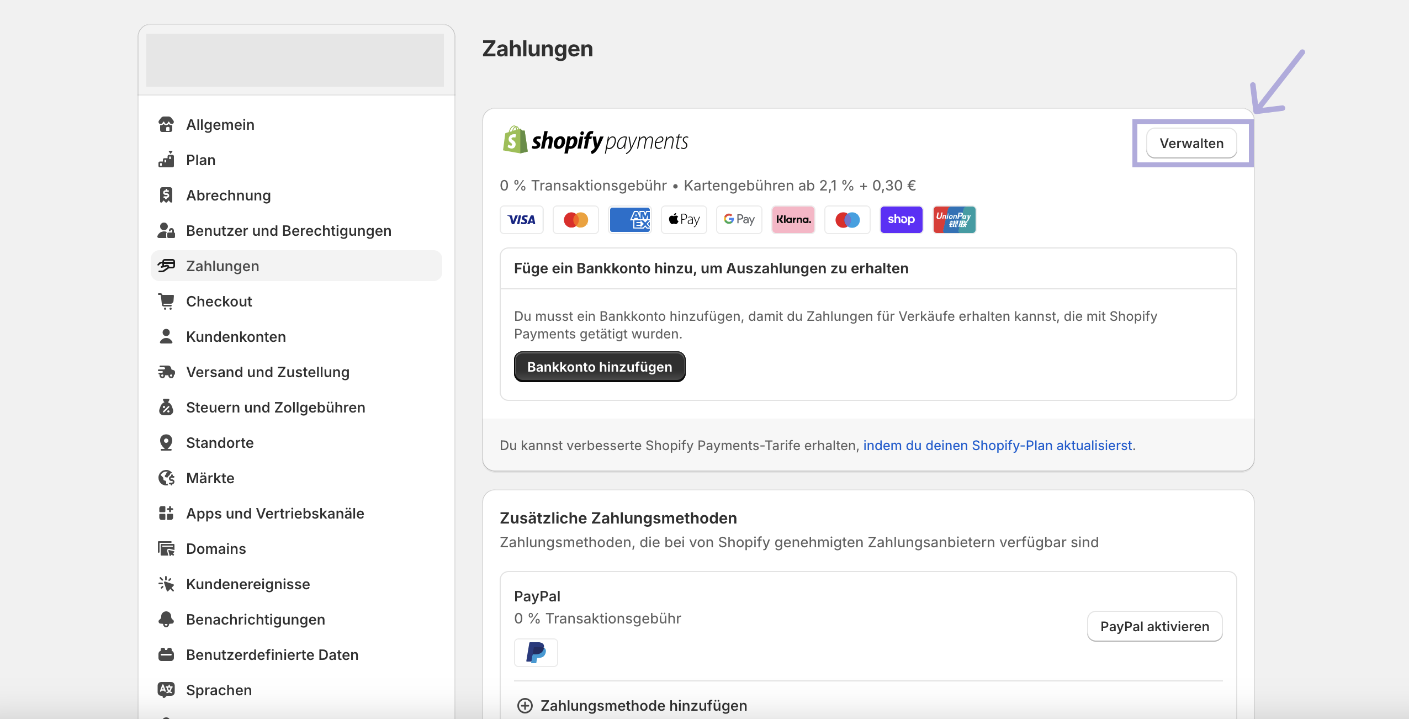Open Steuern und Zollgebühren
The width and height of the screenshot is (1409, 719).
click(296, 408)
